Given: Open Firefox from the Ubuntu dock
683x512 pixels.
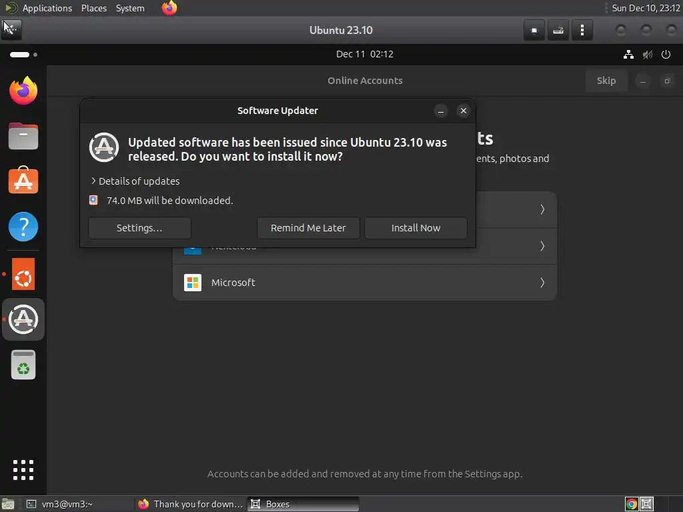Looking at the screenshot, I should tap(23, 91).
